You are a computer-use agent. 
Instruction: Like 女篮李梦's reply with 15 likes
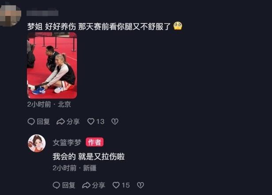[x=116, y=185]
